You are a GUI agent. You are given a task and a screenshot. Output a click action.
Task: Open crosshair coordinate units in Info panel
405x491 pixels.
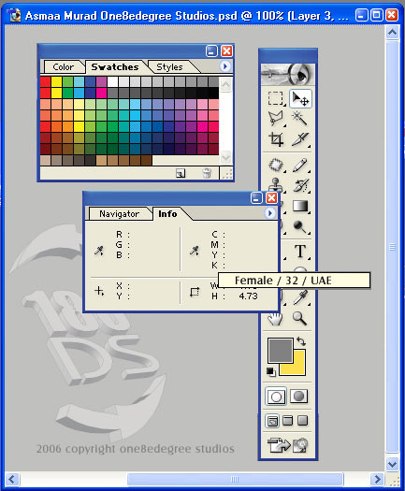pyautogui.click(x=99, y=291)
